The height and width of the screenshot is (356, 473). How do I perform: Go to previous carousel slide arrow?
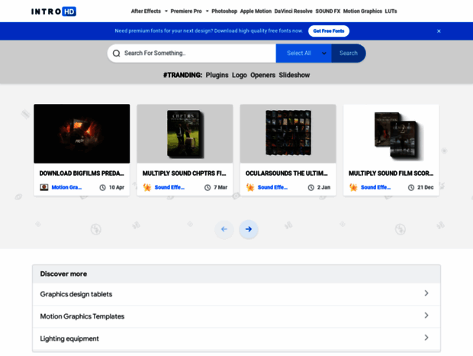click(x=224, y=229)
